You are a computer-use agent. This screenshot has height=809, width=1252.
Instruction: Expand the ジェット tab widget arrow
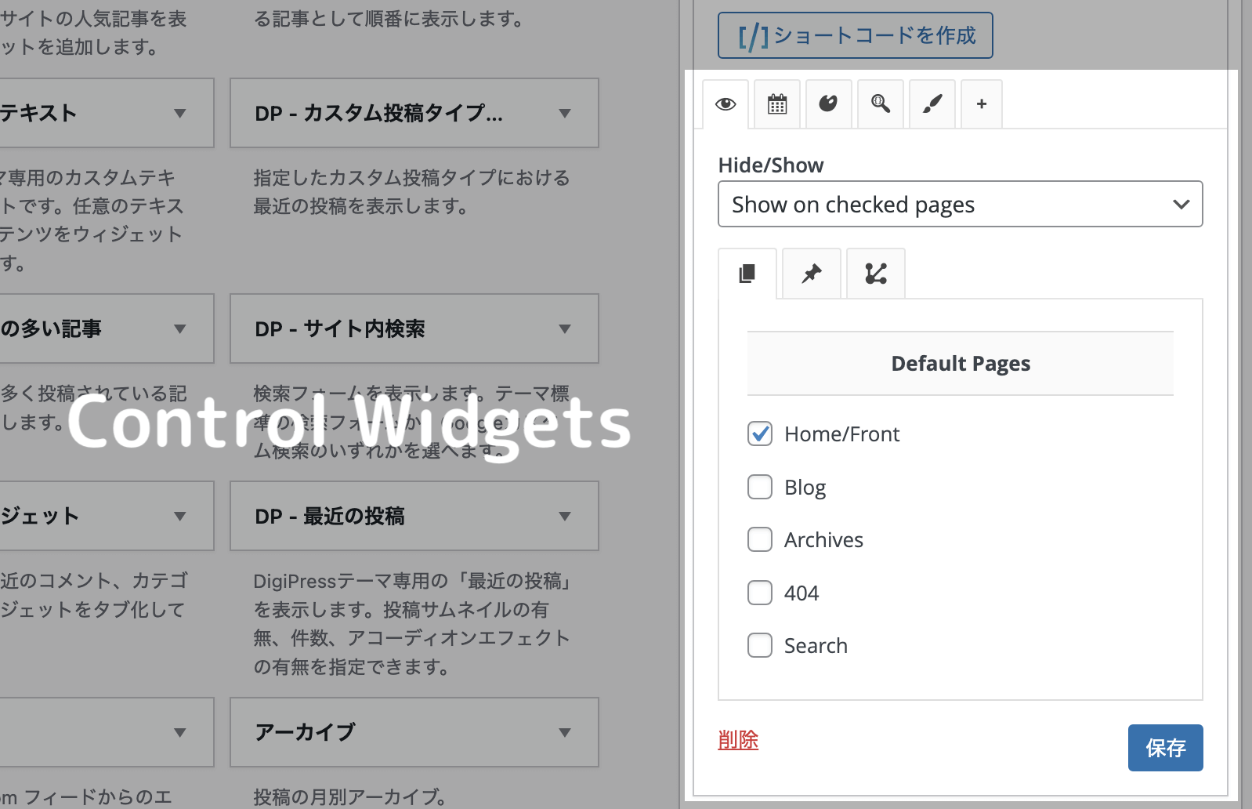(x=180, y=516)
